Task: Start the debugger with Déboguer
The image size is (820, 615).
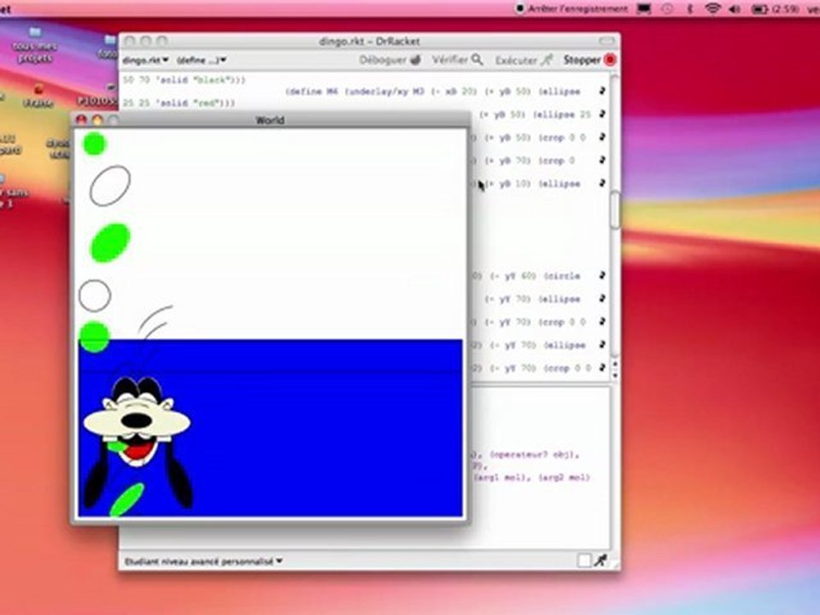Action: (x=389, y=60)
